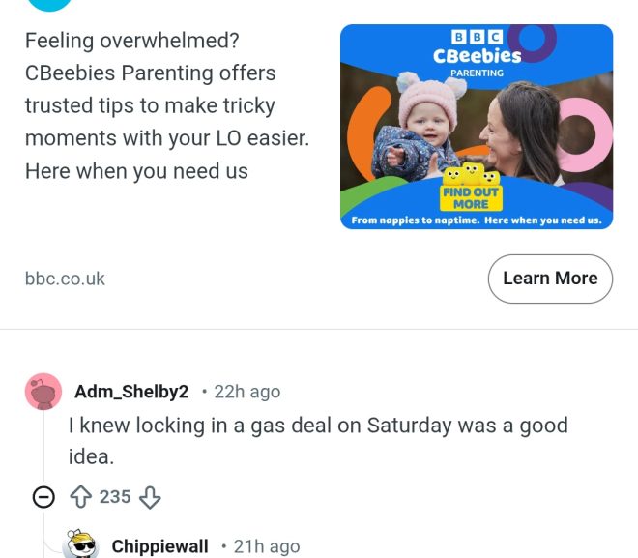Click the 'From nappies to naptime' tagline

point(476,220)
